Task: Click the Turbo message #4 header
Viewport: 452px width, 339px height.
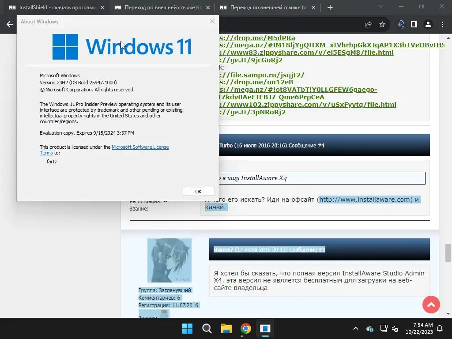Action: pyautogui.click(x=324, y=145)
